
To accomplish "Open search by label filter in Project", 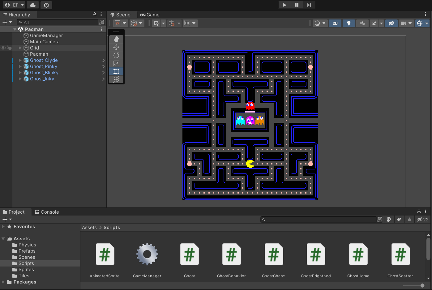I will tap(399, 220).
